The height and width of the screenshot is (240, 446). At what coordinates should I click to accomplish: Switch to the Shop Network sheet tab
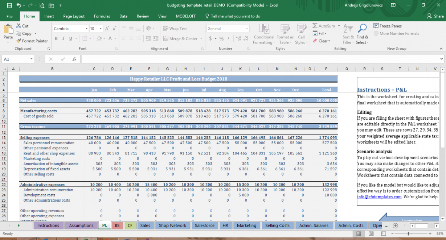point(172,225)
